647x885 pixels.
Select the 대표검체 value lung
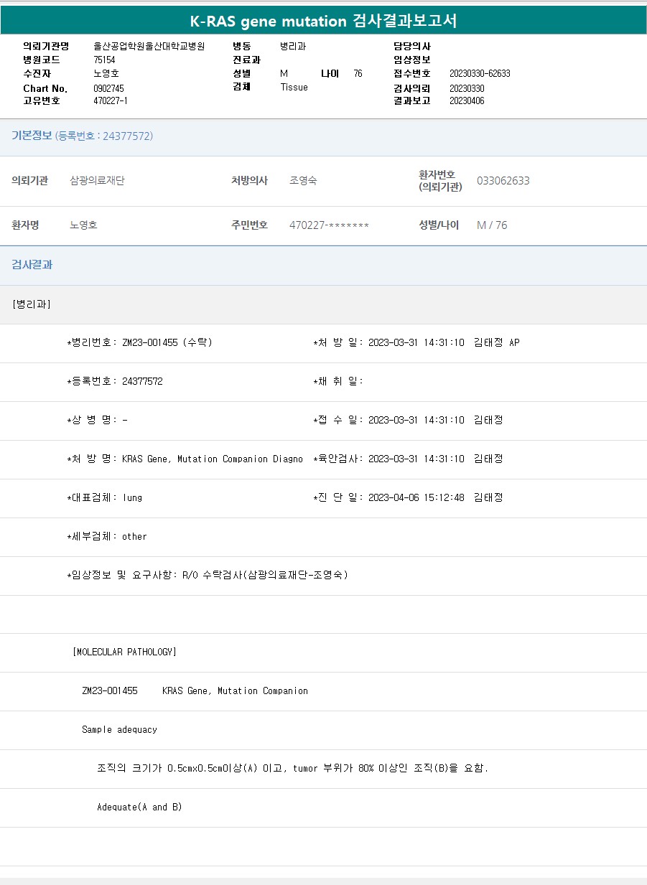(x=132, y=497)
